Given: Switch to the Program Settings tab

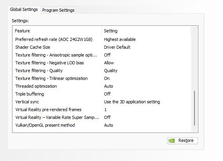Looking at the screenshot, I should [x=58, y=10].
